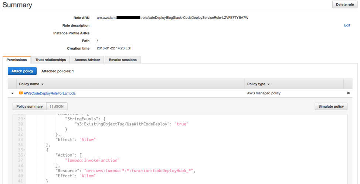Click the s3:ExistingObjectTag/UseWithCodeDeploy key

[x=122, y=124]
